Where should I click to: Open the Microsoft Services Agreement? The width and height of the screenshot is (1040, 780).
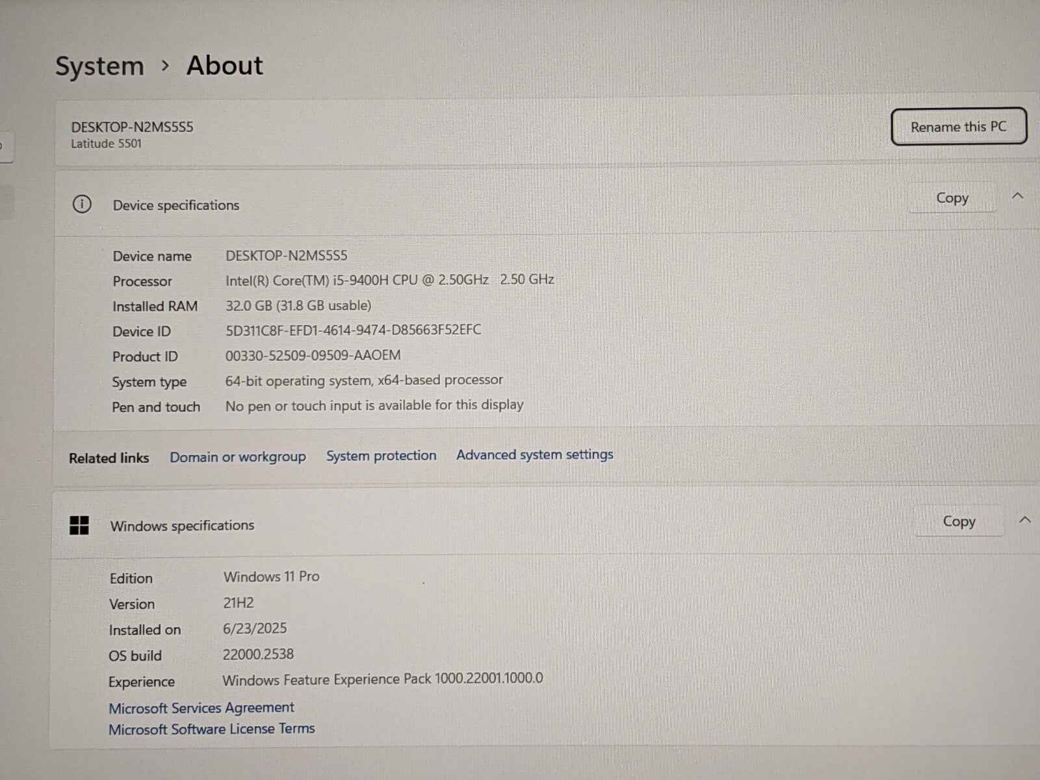[201, 707]
